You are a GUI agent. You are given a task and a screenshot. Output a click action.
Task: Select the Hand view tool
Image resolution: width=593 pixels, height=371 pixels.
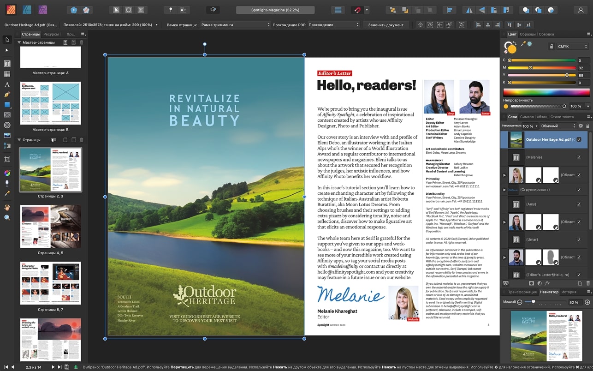[x=7, y=207]
